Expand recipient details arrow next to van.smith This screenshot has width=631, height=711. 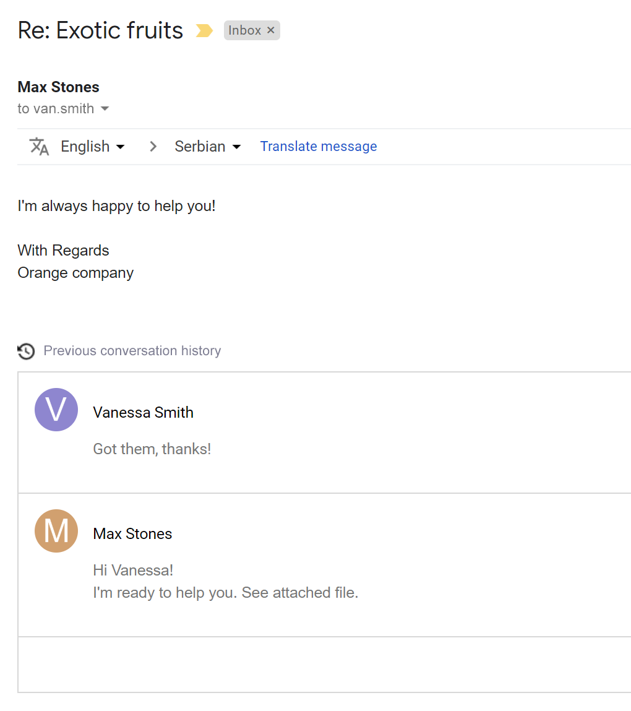[x=105, y=108]
